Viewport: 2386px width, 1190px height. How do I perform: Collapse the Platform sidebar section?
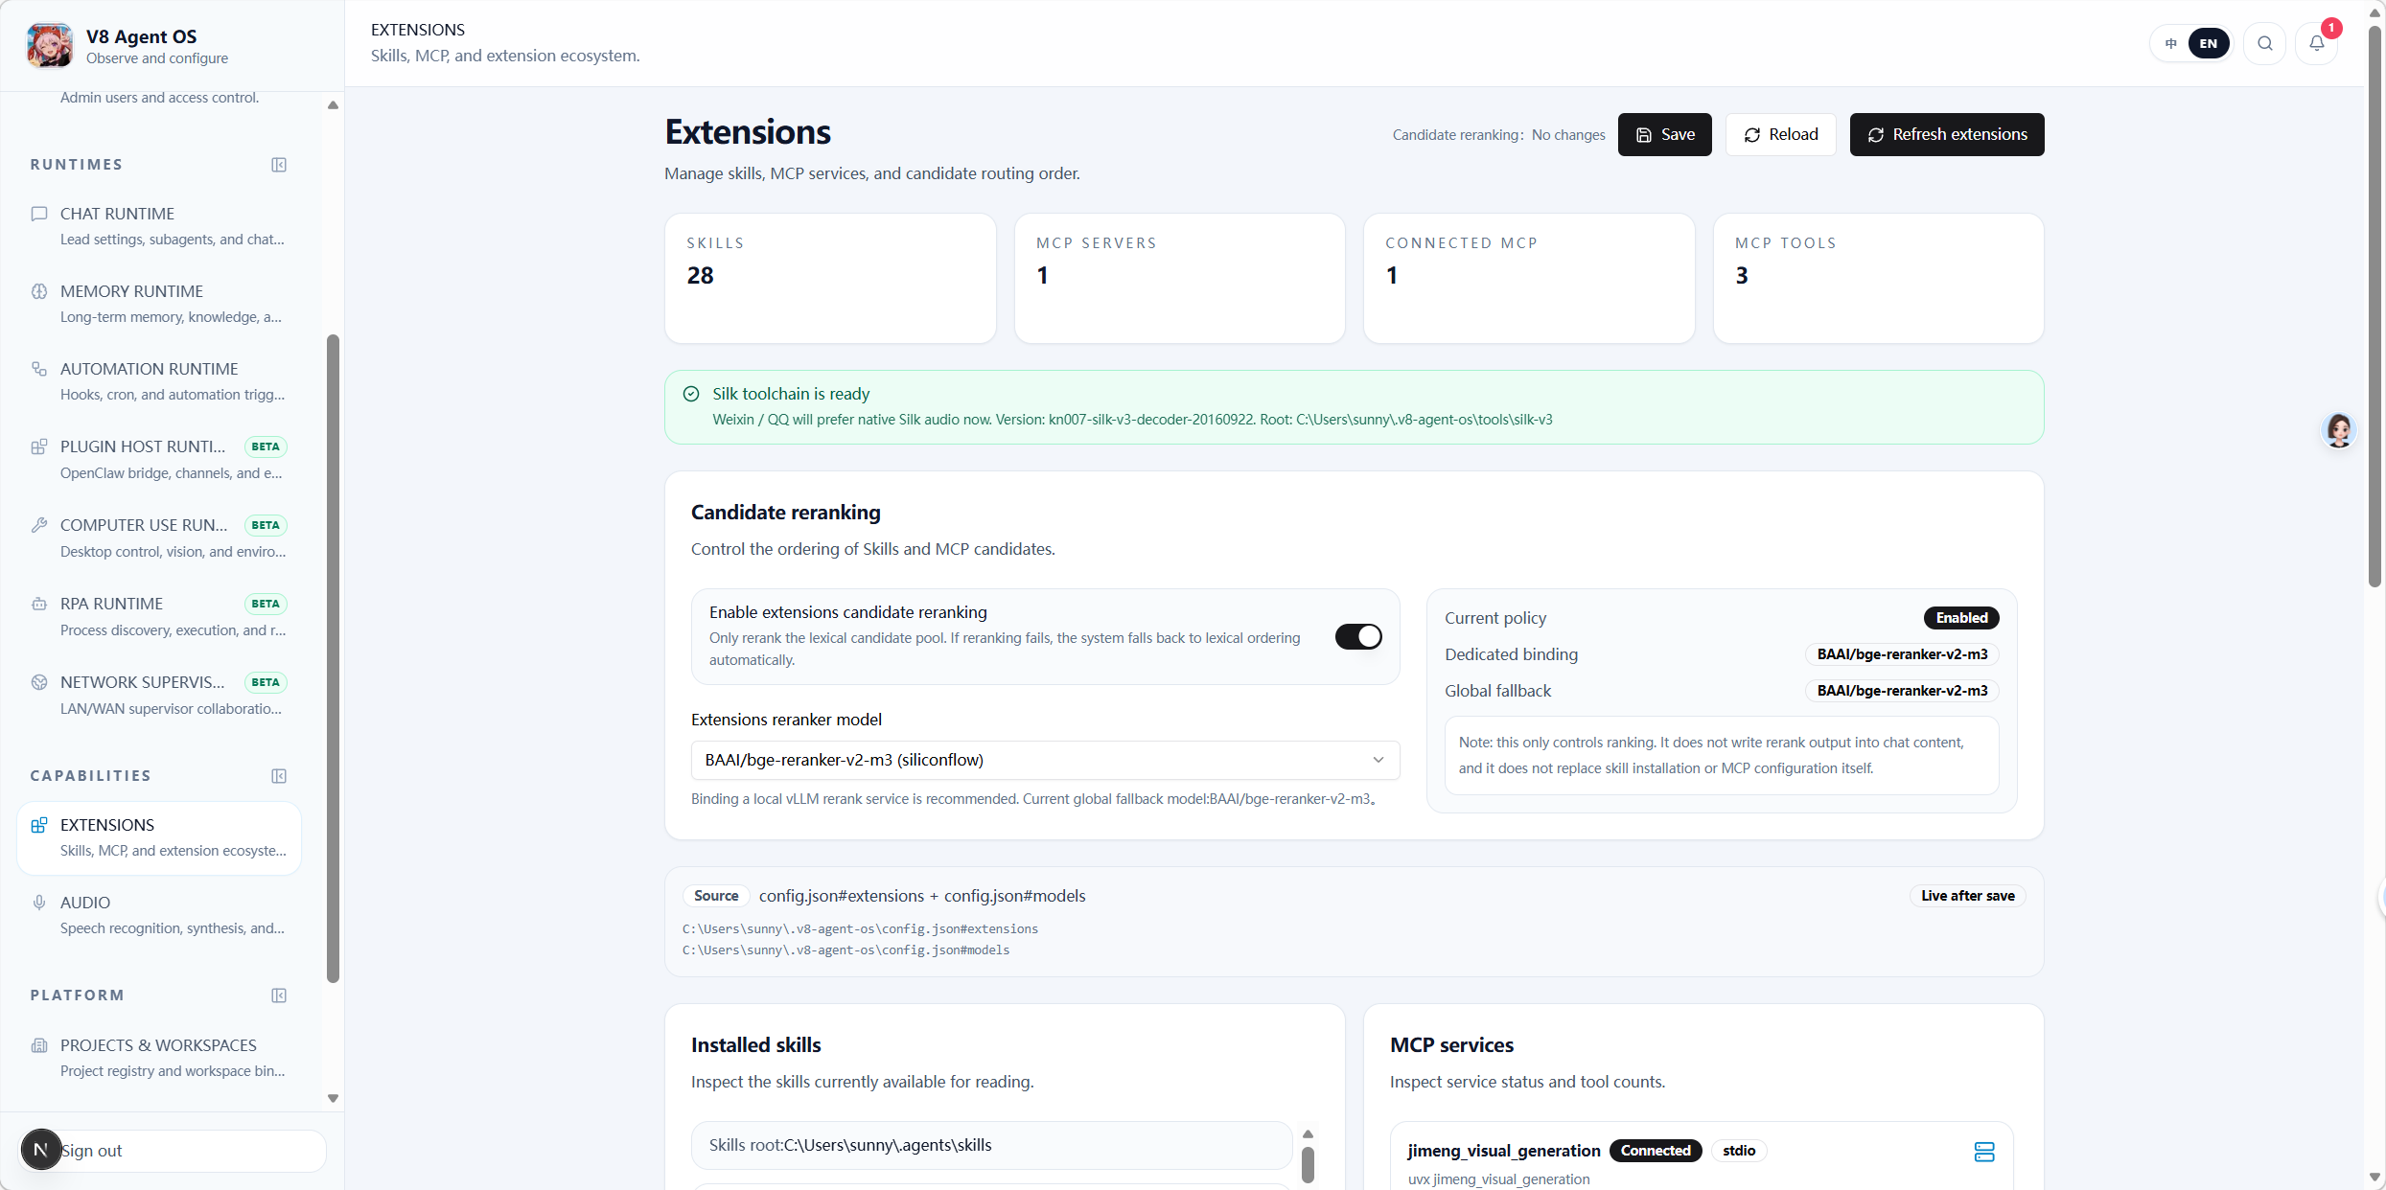coord(279,995)
